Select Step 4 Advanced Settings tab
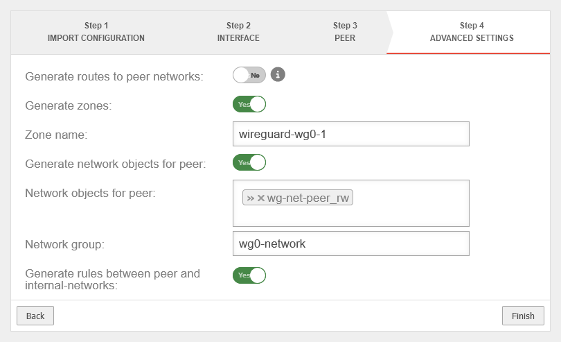Image resolution: width=561 pixels, height=342 pixels. [x=472, y=32]
